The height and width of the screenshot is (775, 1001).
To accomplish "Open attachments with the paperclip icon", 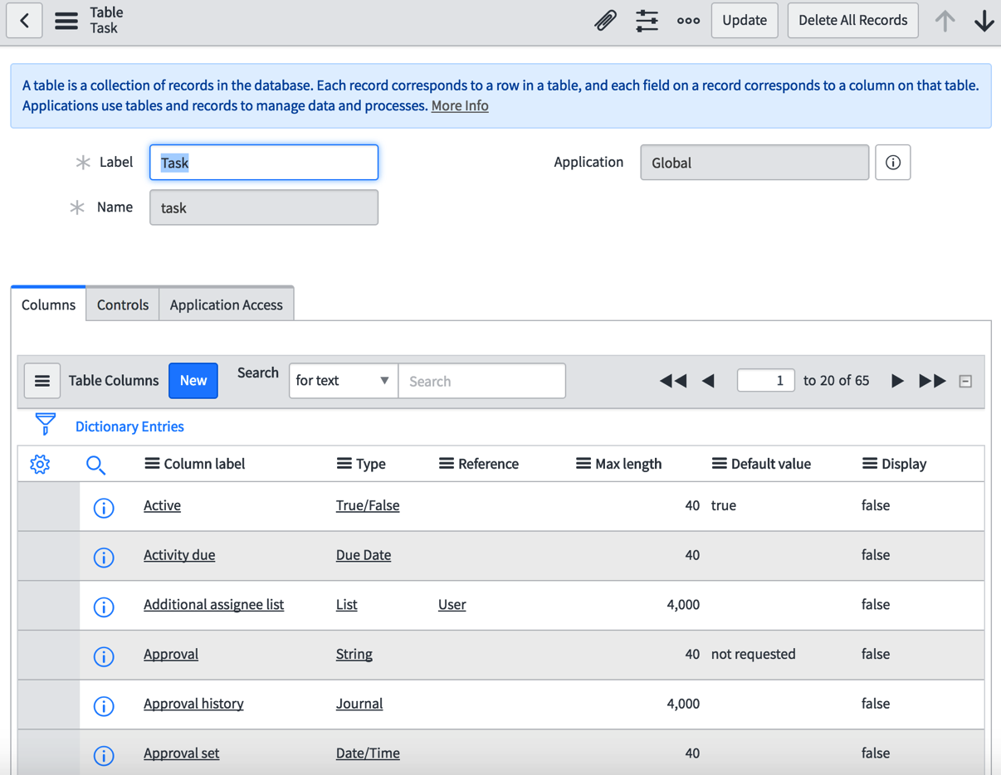I will tap(605, 20).
